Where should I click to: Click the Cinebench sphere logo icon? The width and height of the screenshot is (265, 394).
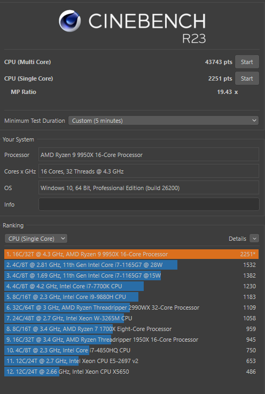tap(69, 21)
